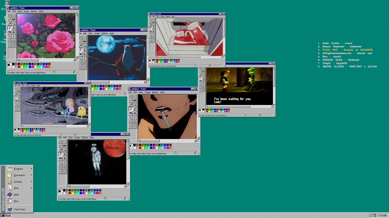Viewport: 389px width, 218px height.
Task: Open Image menu in moon Paint window
Action: pos(97,33)
